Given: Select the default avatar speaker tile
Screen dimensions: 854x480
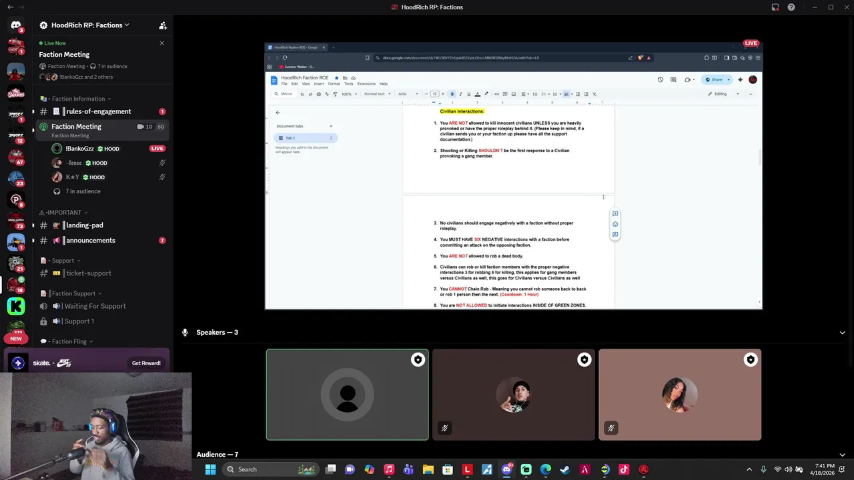Looking at the screenshot, I should 348,395.
